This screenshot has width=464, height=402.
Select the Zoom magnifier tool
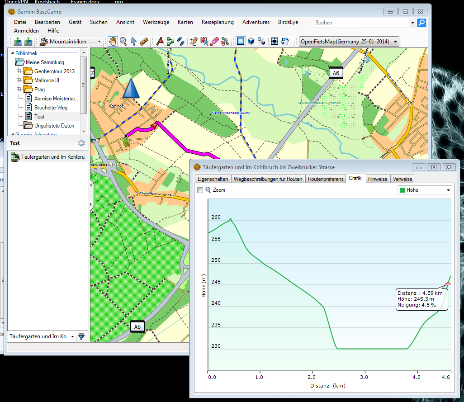(x=123, y=42)
